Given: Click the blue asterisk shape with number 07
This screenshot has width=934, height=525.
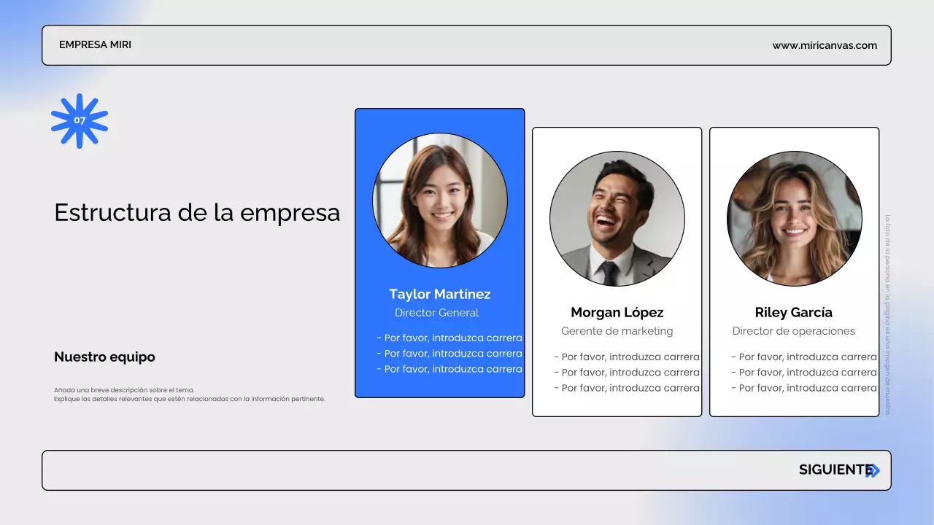Looking at the screenshot, I should tap(80, 120).
